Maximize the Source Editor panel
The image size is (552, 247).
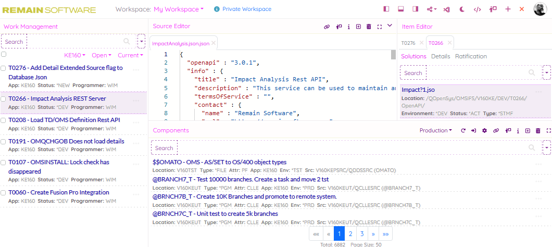tap(379, 27)
